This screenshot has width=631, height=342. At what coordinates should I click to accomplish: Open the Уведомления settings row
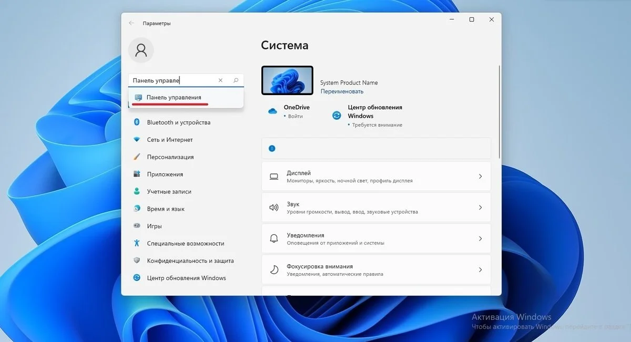click(376, 239)
